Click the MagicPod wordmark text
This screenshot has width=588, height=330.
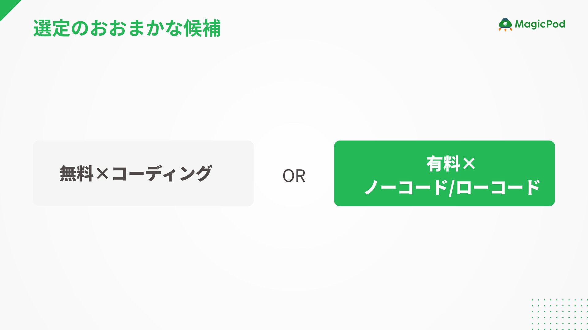(x=540, y=24)
